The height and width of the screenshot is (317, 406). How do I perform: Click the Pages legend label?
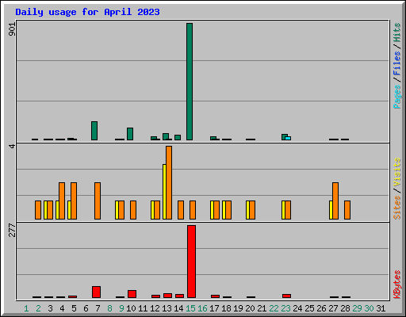pos(396,97)
